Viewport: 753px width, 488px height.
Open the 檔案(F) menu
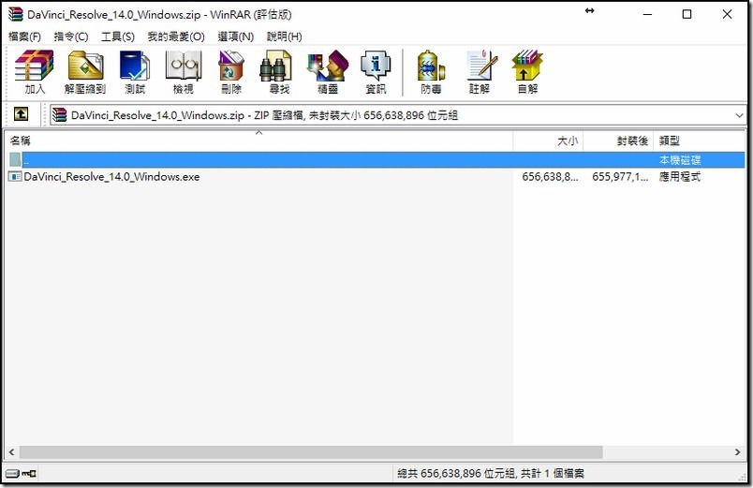24,37
